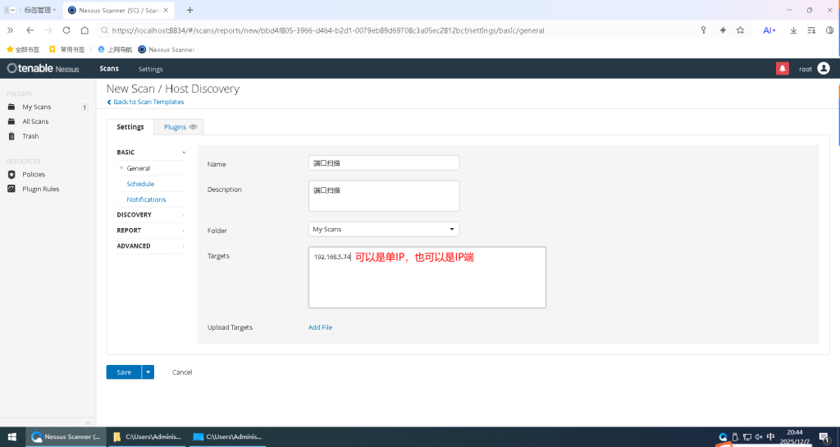Click the Back to Scan Templates link
Image resolution: width=840 pixels, height=447 pixels.
click(148, 102)
